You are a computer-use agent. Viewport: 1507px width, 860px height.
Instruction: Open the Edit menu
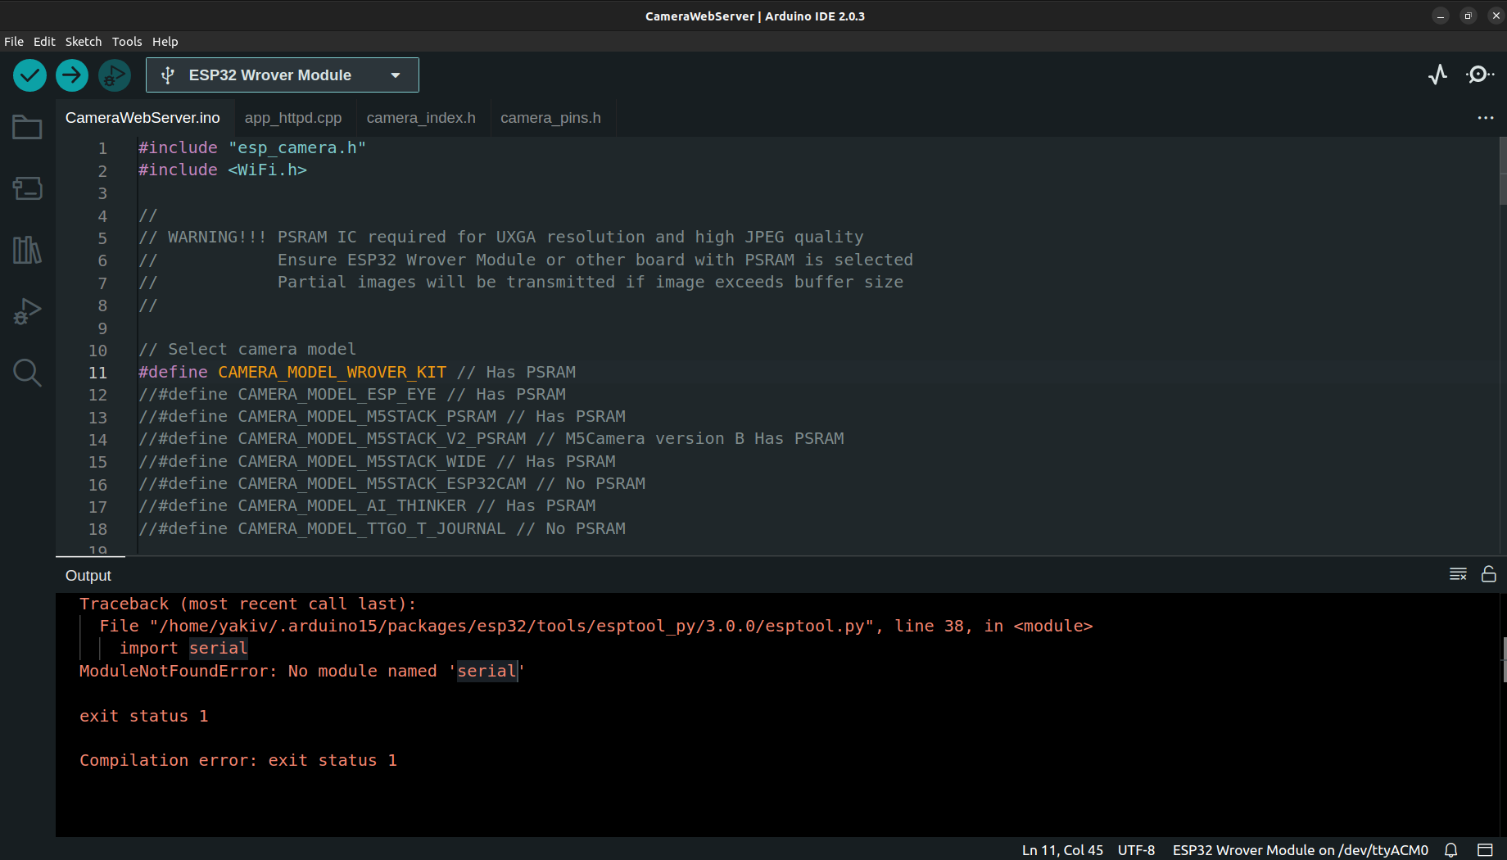[x=44, y=42]
